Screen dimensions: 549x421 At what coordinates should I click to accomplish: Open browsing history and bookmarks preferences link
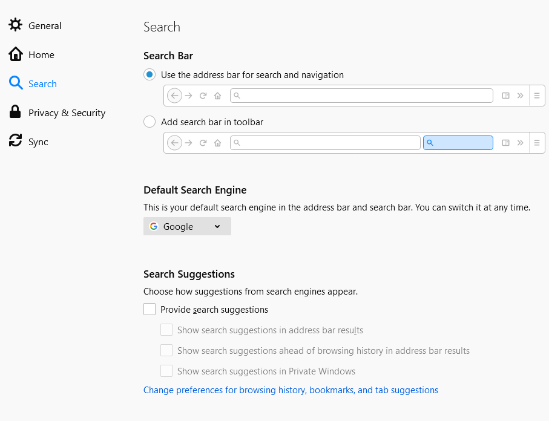coord(291,390)
